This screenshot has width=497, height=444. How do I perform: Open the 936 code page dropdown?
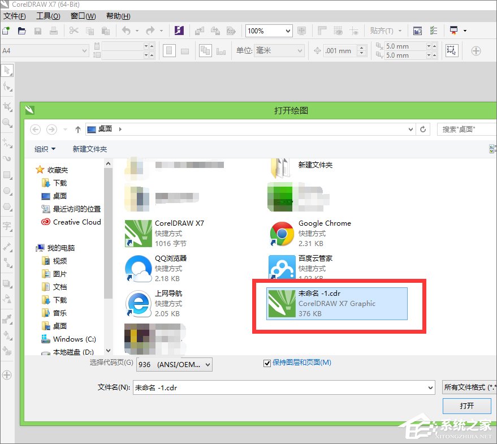207,365
